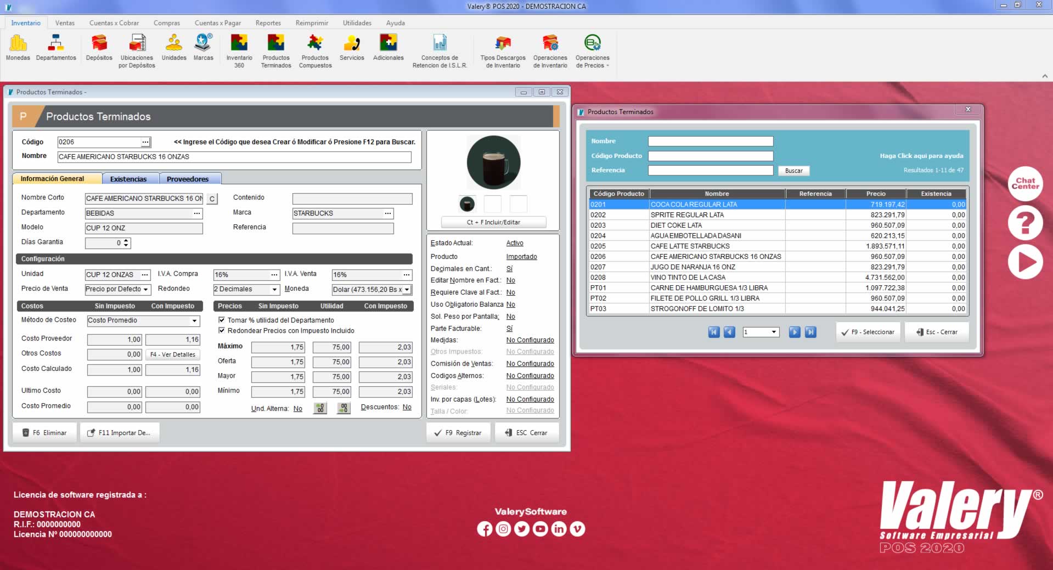Viewport: 1053px width, 570px height.
Task: Increase Días Garantía stepper
Action: (127, 240)
